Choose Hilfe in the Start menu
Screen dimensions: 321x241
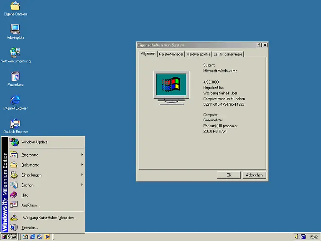coord(46,195)
